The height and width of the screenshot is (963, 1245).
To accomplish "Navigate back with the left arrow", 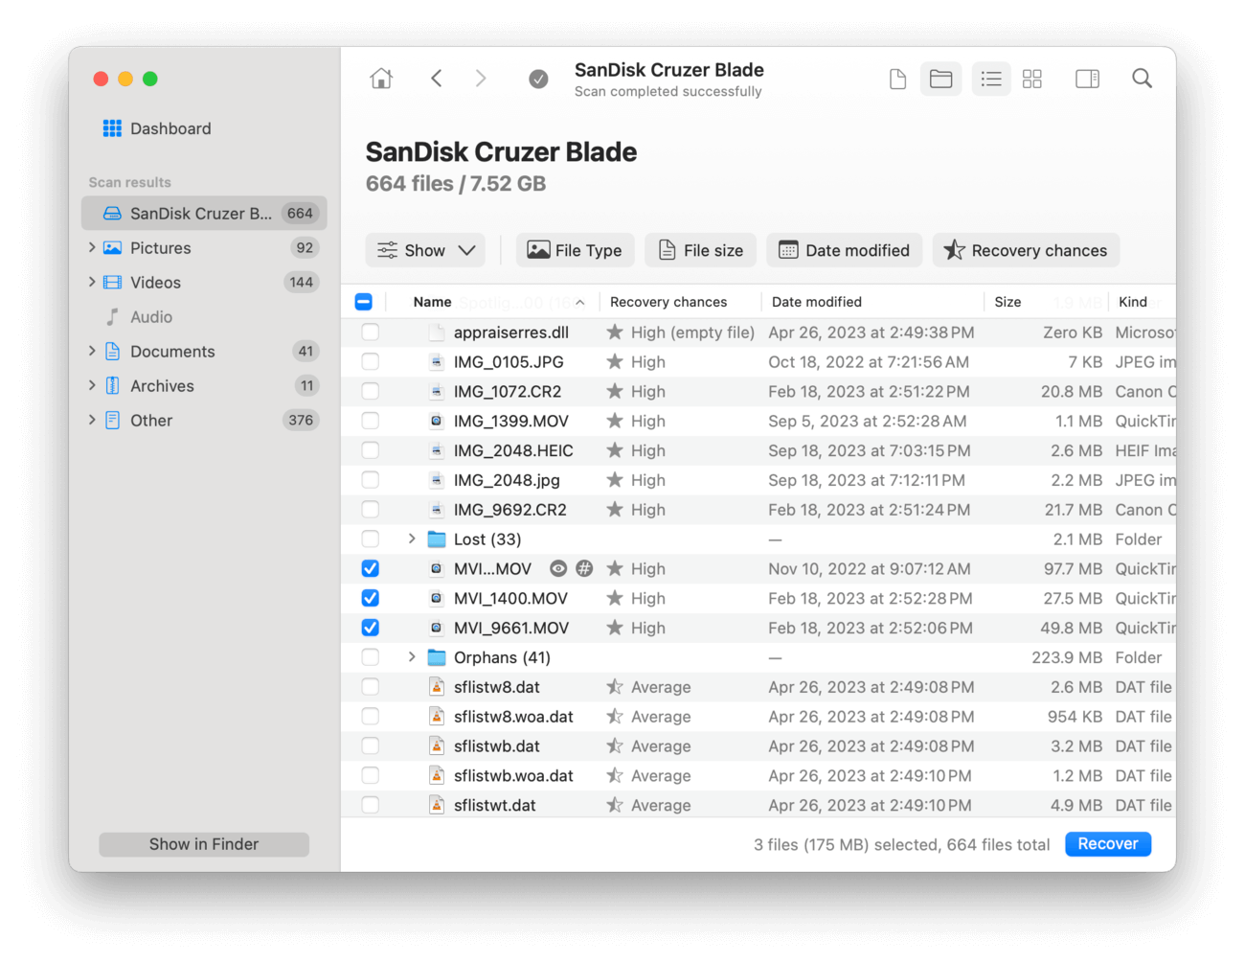I will tap(437, 79).
